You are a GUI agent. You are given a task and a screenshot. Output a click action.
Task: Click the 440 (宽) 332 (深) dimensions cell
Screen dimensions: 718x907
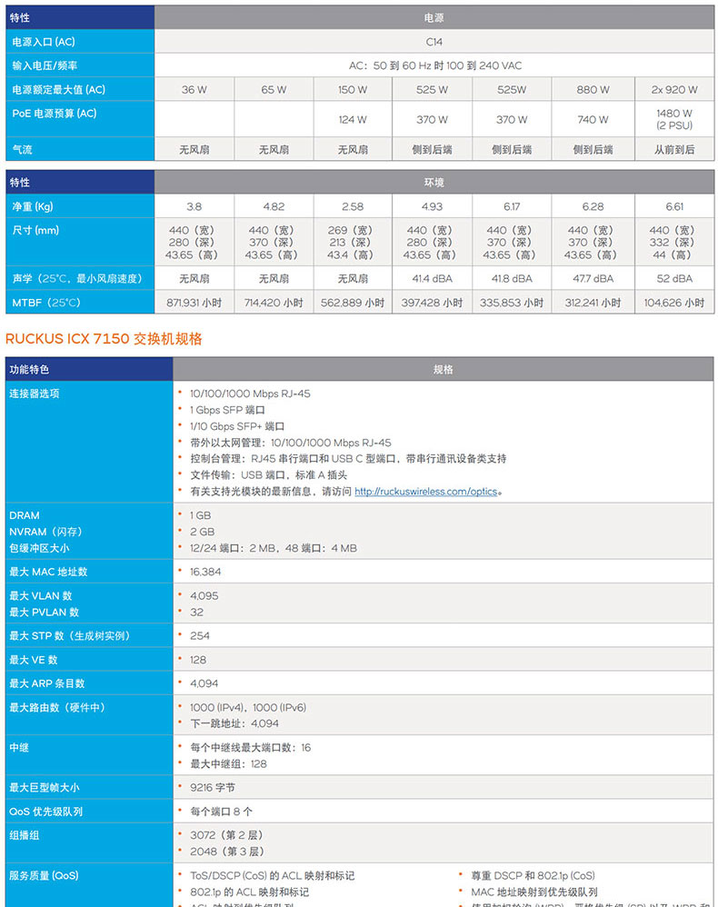(x=674, y=243)
